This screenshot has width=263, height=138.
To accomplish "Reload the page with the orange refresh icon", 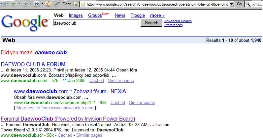I will coord(48,4).
